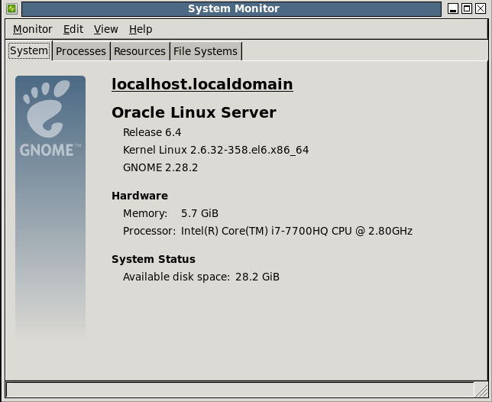Open the Help menu
This screenshot has width=492, height=402.
(141, 29)
